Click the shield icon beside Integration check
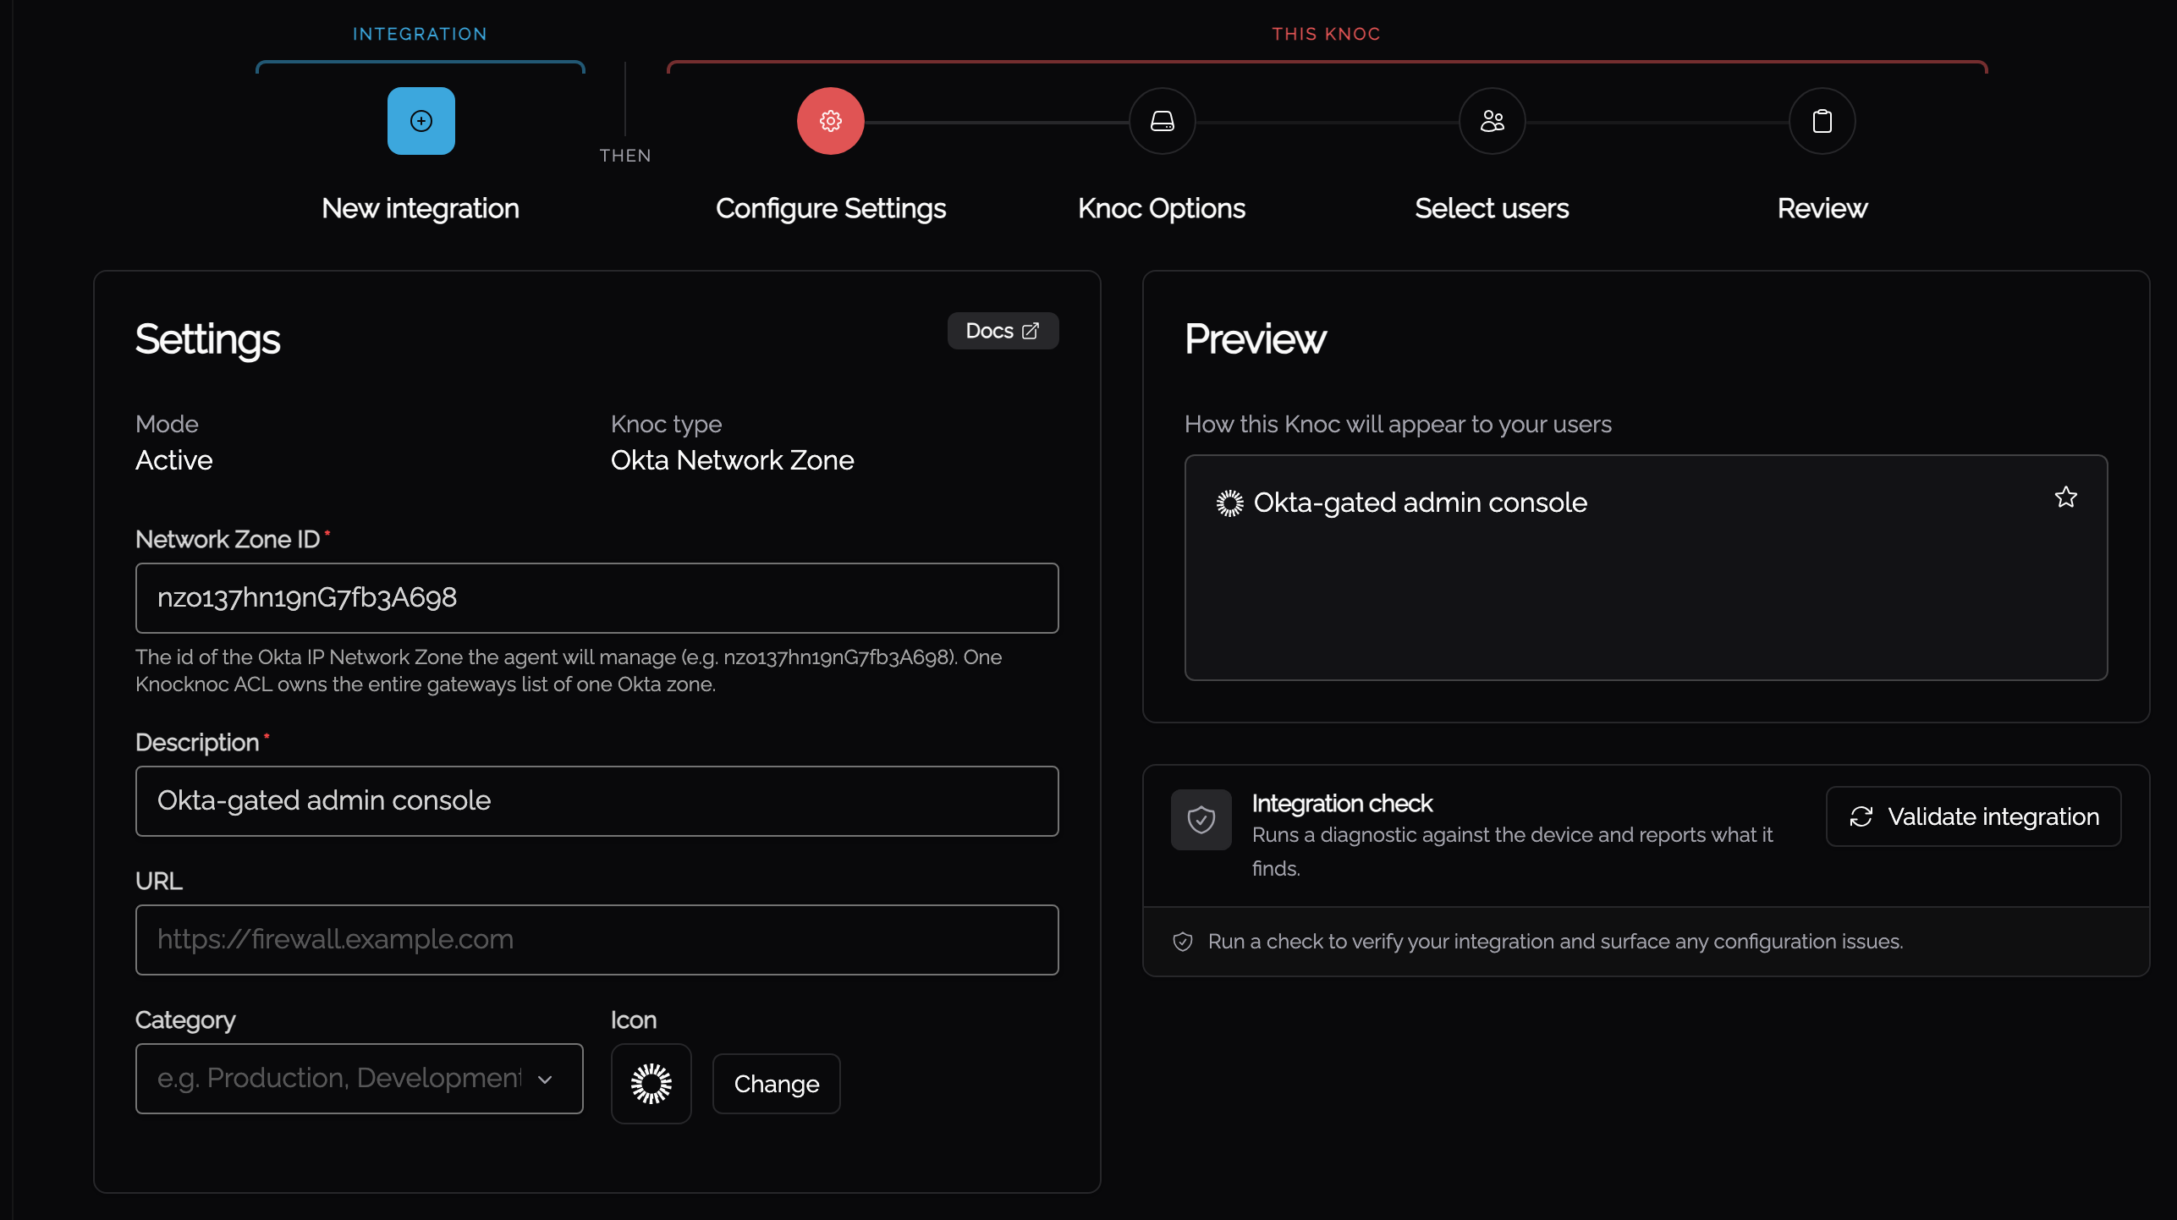2177x1220 pixels. [1201, 819]
